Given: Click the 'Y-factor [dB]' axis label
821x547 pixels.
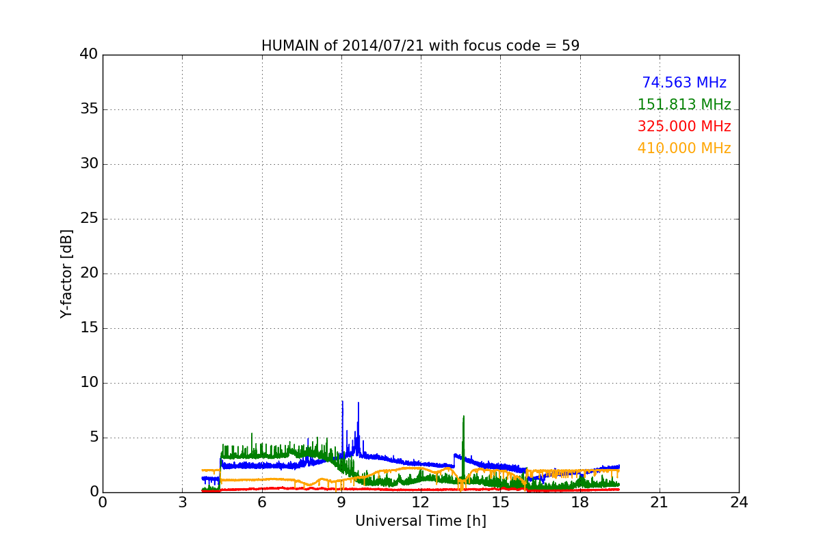Looking at the screenshot, I should [66, 273].
